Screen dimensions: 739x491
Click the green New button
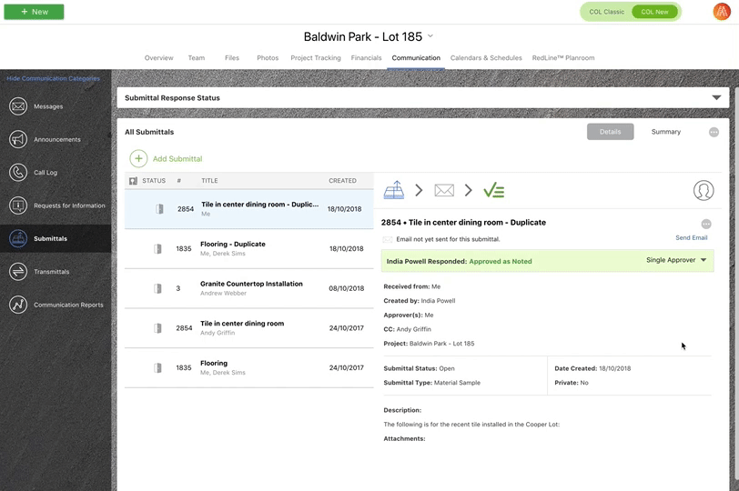[x=34, y=12]
